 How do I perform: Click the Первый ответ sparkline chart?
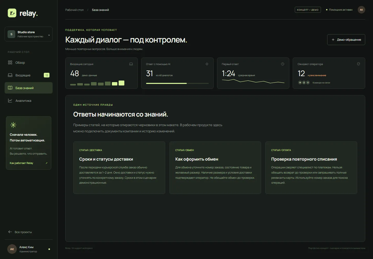pos(253,81)
